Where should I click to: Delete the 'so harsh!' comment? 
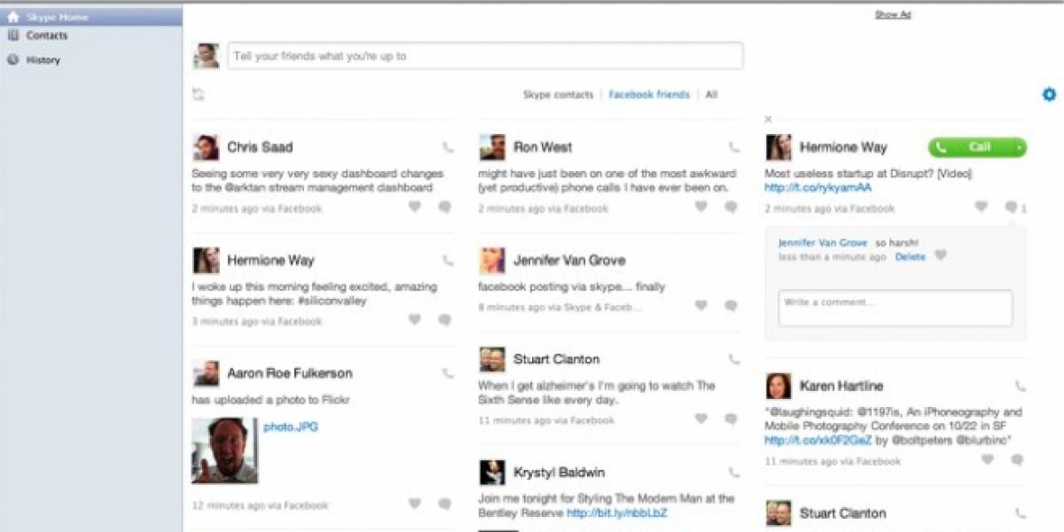pos(910,256)
